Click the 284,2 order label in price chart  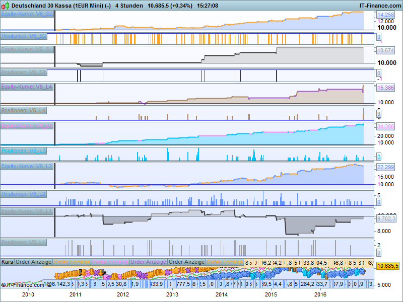pos(307,284)
